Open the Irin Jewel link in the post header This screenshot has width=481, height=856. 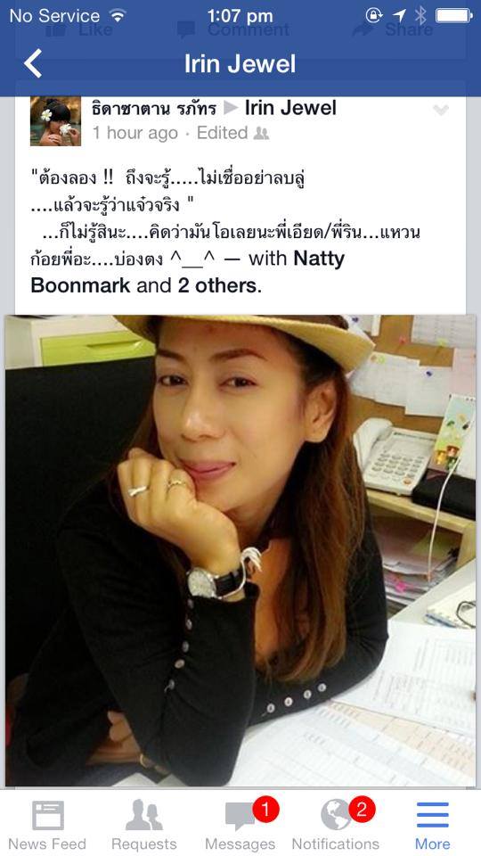[x=290, y=108]
